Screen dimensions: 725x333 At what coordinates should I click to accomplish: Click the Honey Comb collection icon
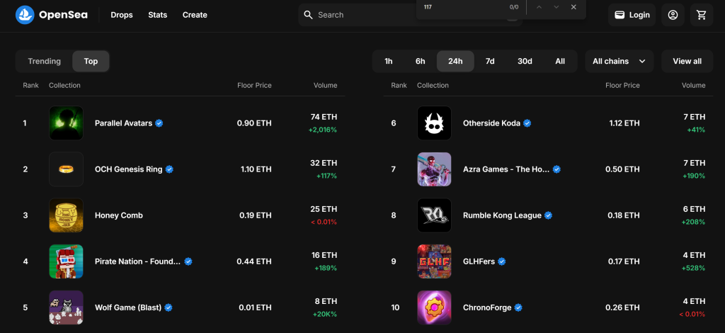click(66, 215)
